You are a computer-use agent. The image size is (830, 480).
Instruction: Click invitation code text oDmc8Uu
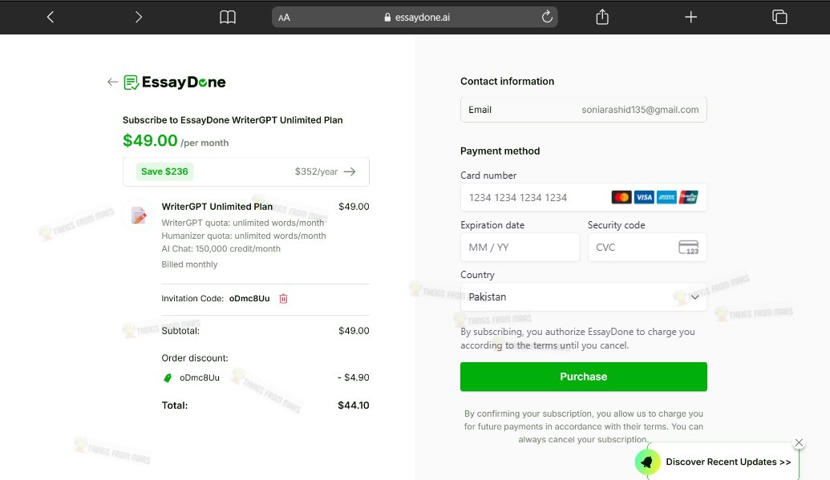click(x=249, y=298)
